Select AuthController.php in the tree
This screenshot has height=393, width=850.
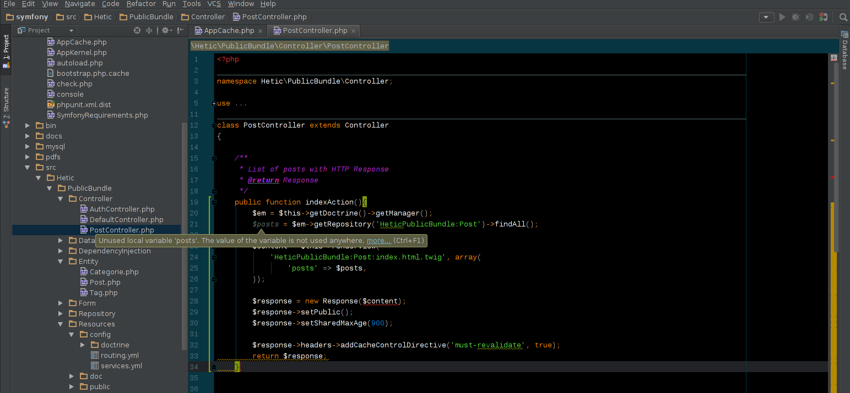122,209
